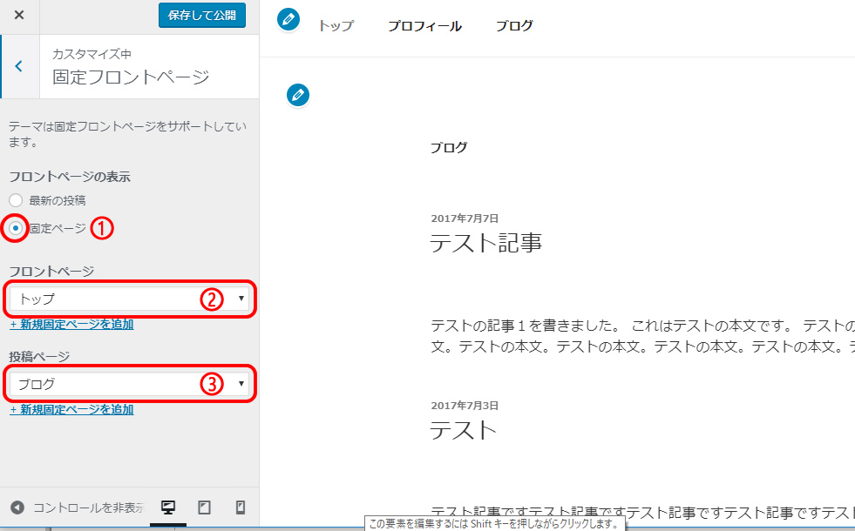Open the テスト post title dated 2017年7月3日
The image size is (855, 531).
pyautogui.click(x=463, y=430)
